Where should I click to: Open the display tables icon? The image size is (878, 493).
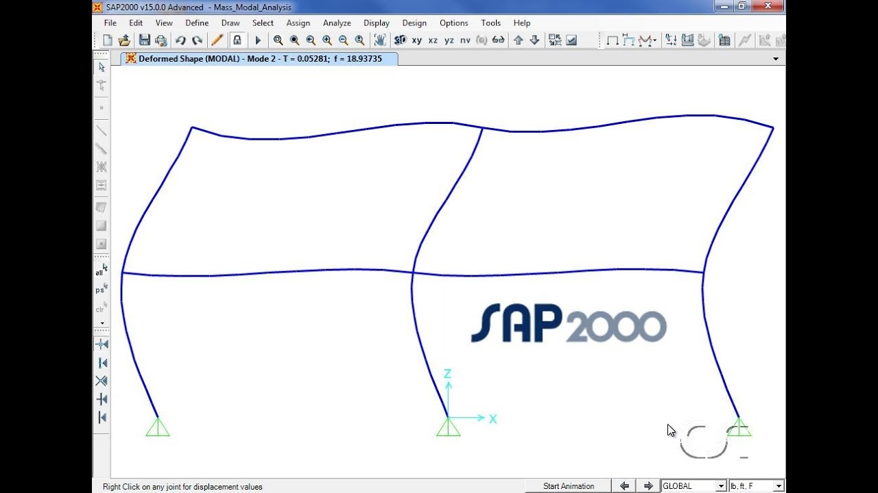coord(724,40)
